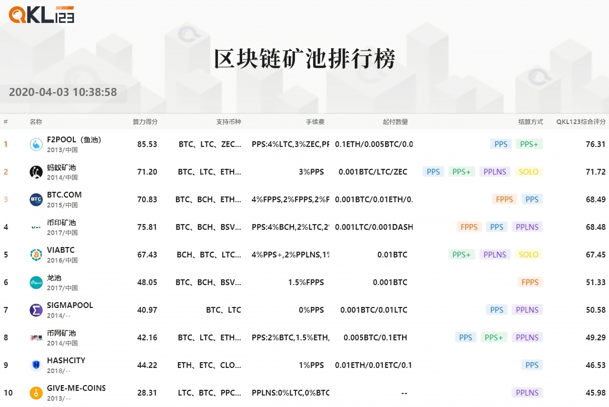Select the GIVE-ME-COINS name text
Screen dimensions: 609x407
coord(76,388)
